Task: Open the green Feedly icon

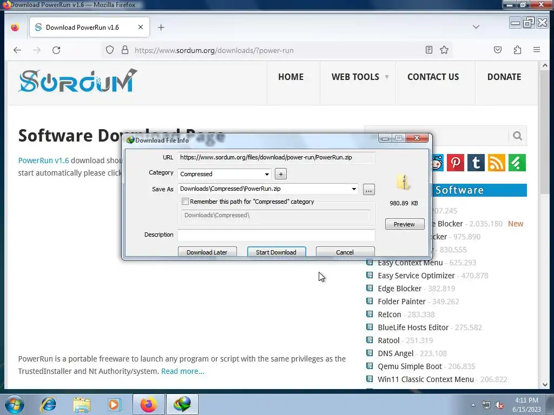Action: [x=517, y=163]
